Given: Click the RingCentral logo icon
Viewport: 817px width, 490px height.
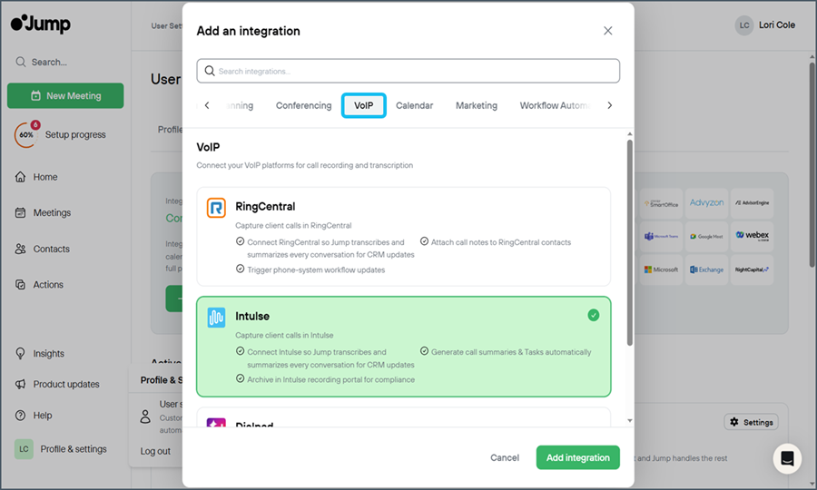Looking at the screenshot, I should (x=216, y=208).
